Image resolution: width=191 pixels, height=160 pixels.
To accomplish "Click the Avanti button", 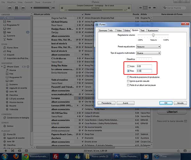I will (125, 103).
